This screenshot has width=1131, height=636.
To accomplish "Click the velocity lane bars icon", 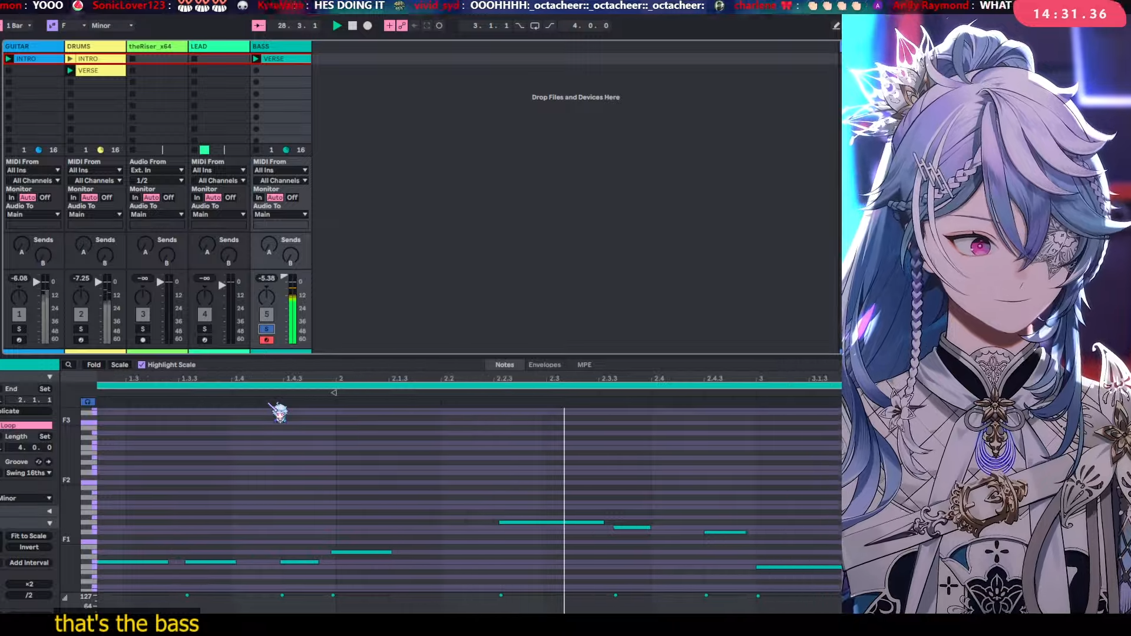I will tap(65, 597).
